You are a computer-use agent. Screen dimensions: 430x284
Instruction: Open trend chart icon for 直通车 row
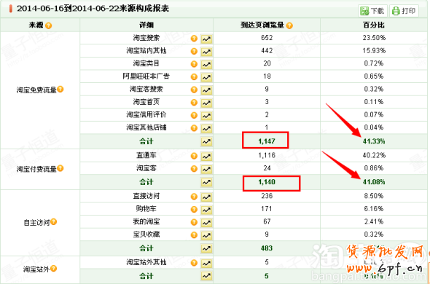click(206, 157)
